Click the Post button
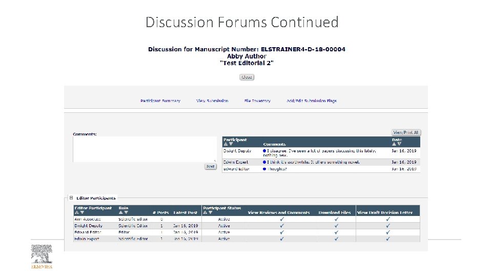The width and height of the screenshot is (492, 277). pos(211,166)
